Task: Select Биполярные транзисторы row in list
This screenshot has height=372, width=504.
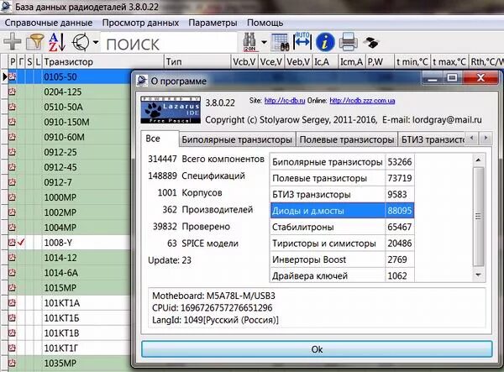Action: pyautogui.click(x=342, y=161)
